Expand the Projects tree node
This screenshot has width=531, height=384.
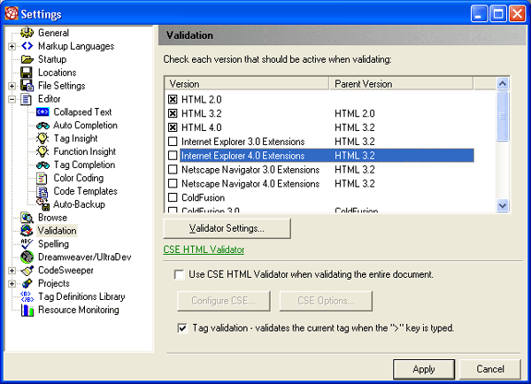pos(12,284)
